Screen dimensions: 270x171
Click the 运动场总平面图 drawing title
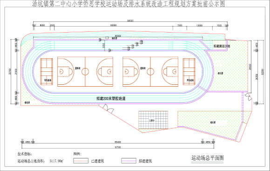pos(208,158)
